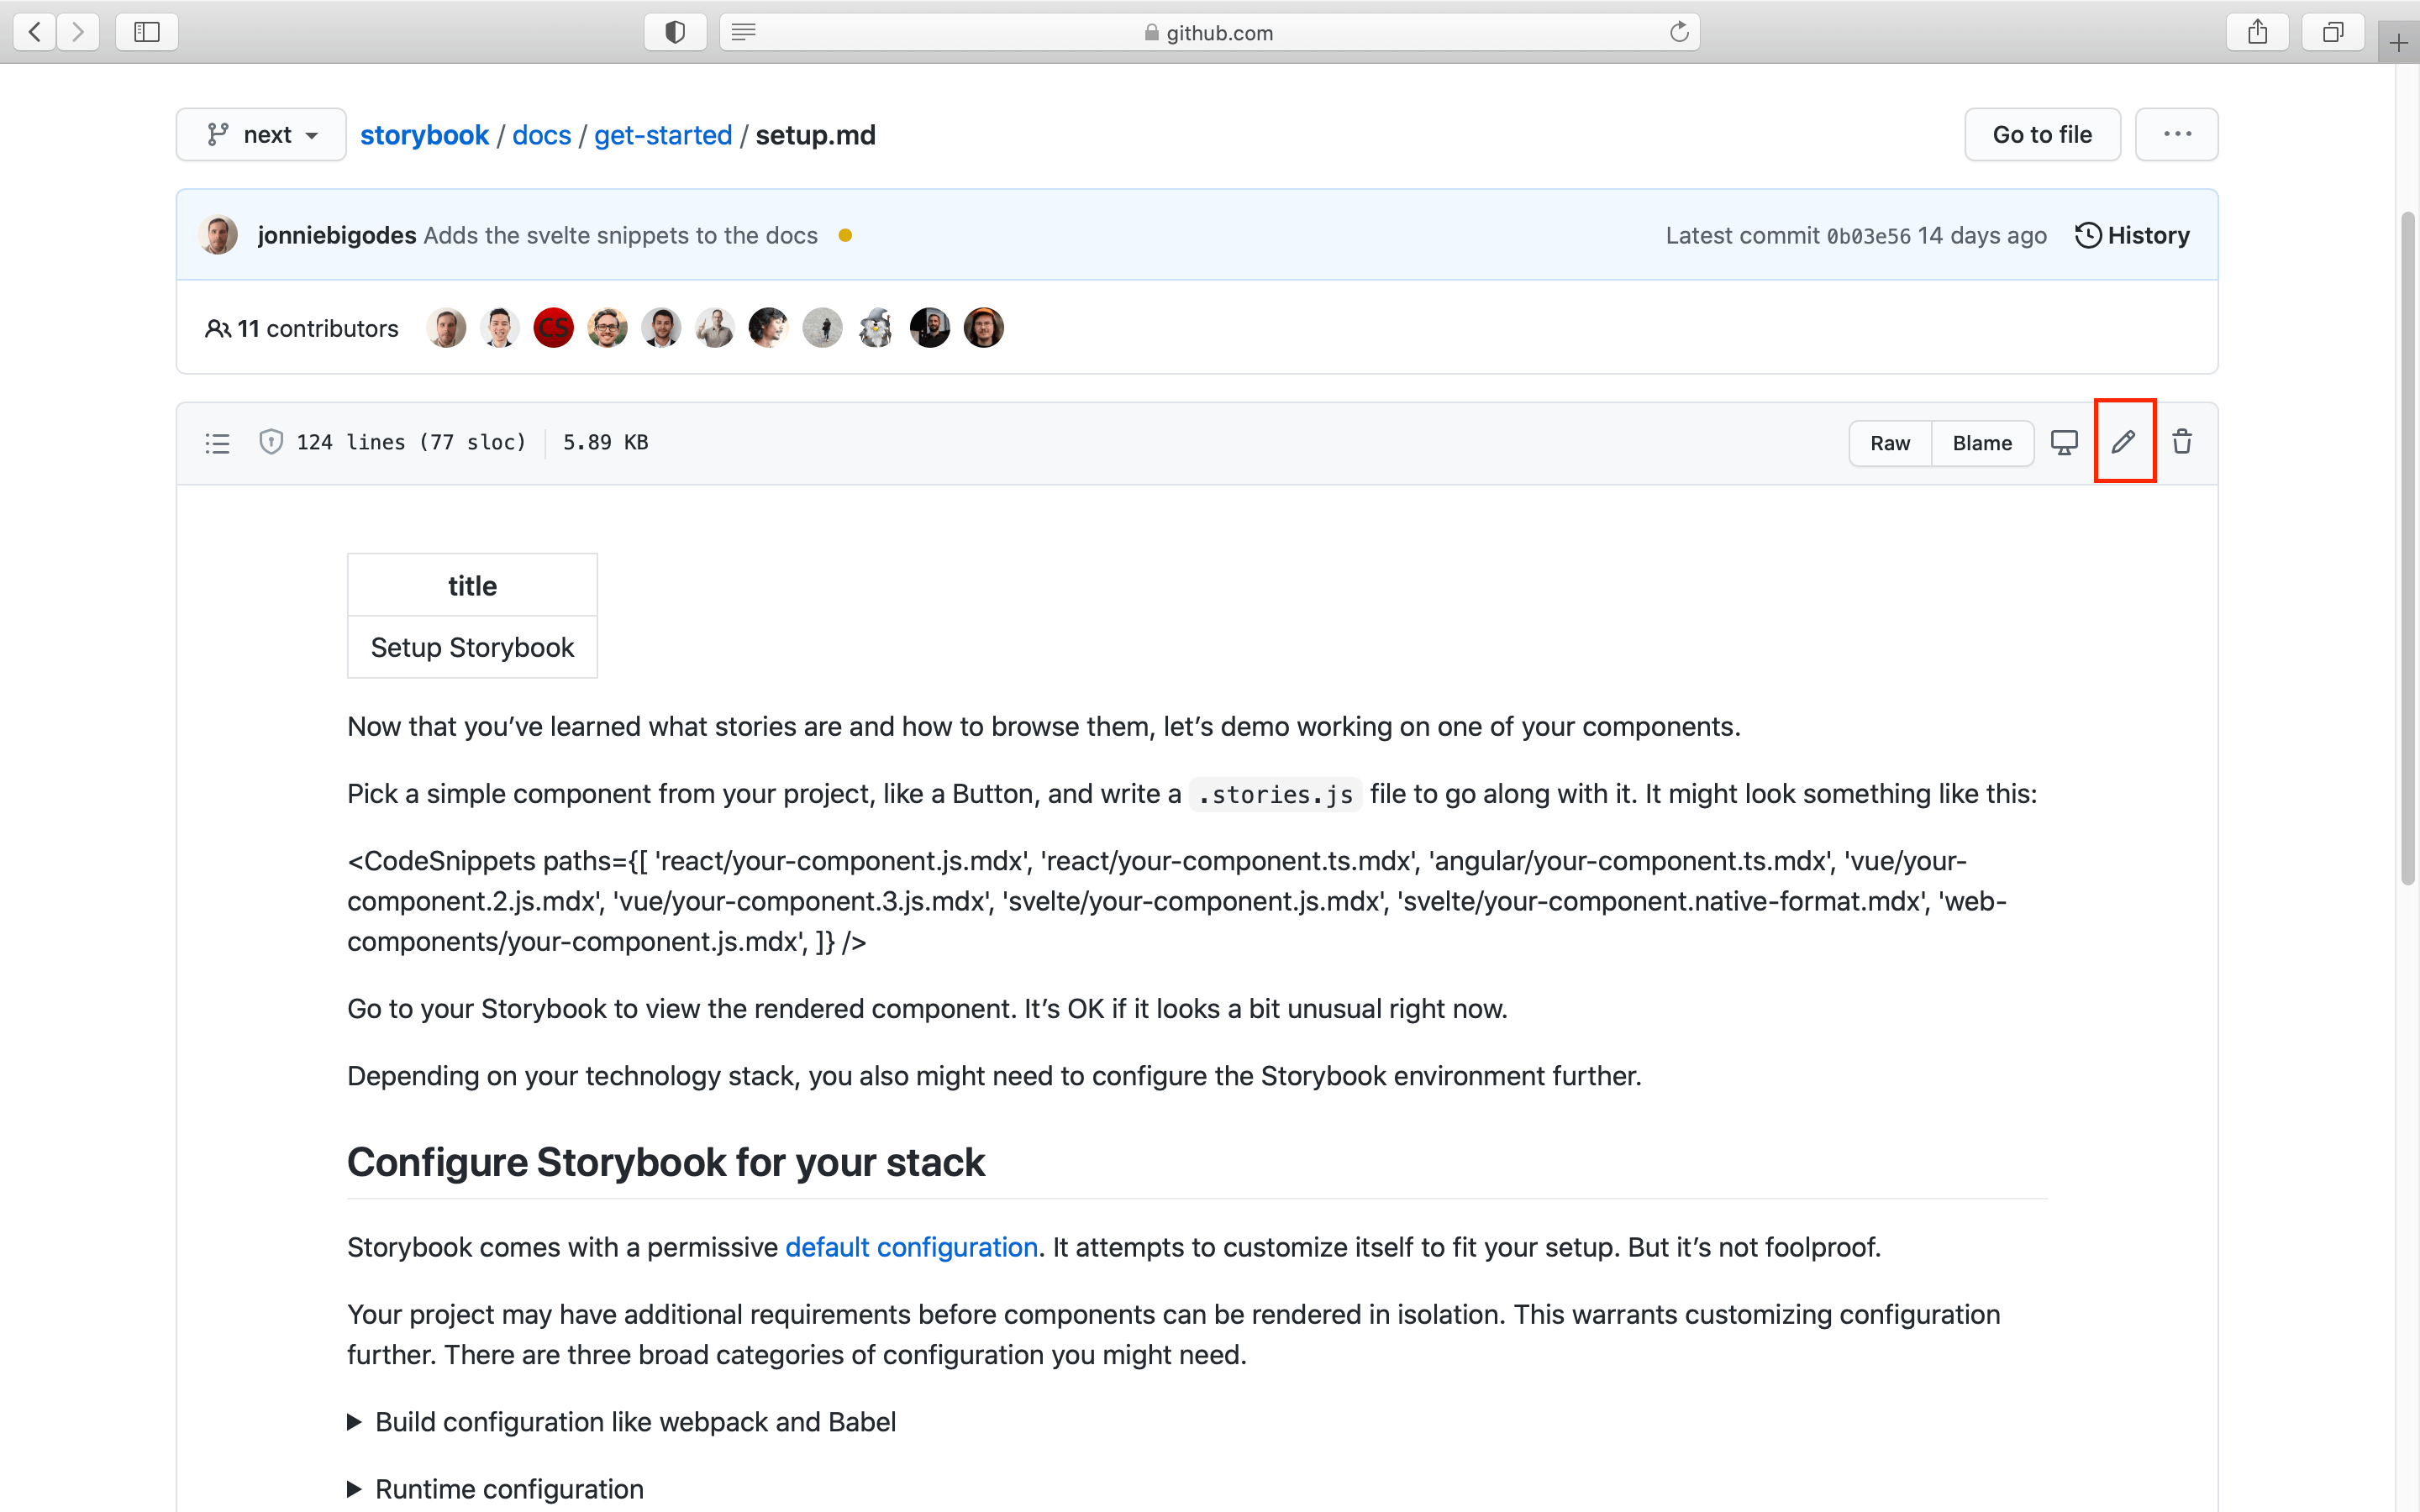Open the red CS contributor avatar
This screenshot has width=2420, height=1512.
click(553, 328)
